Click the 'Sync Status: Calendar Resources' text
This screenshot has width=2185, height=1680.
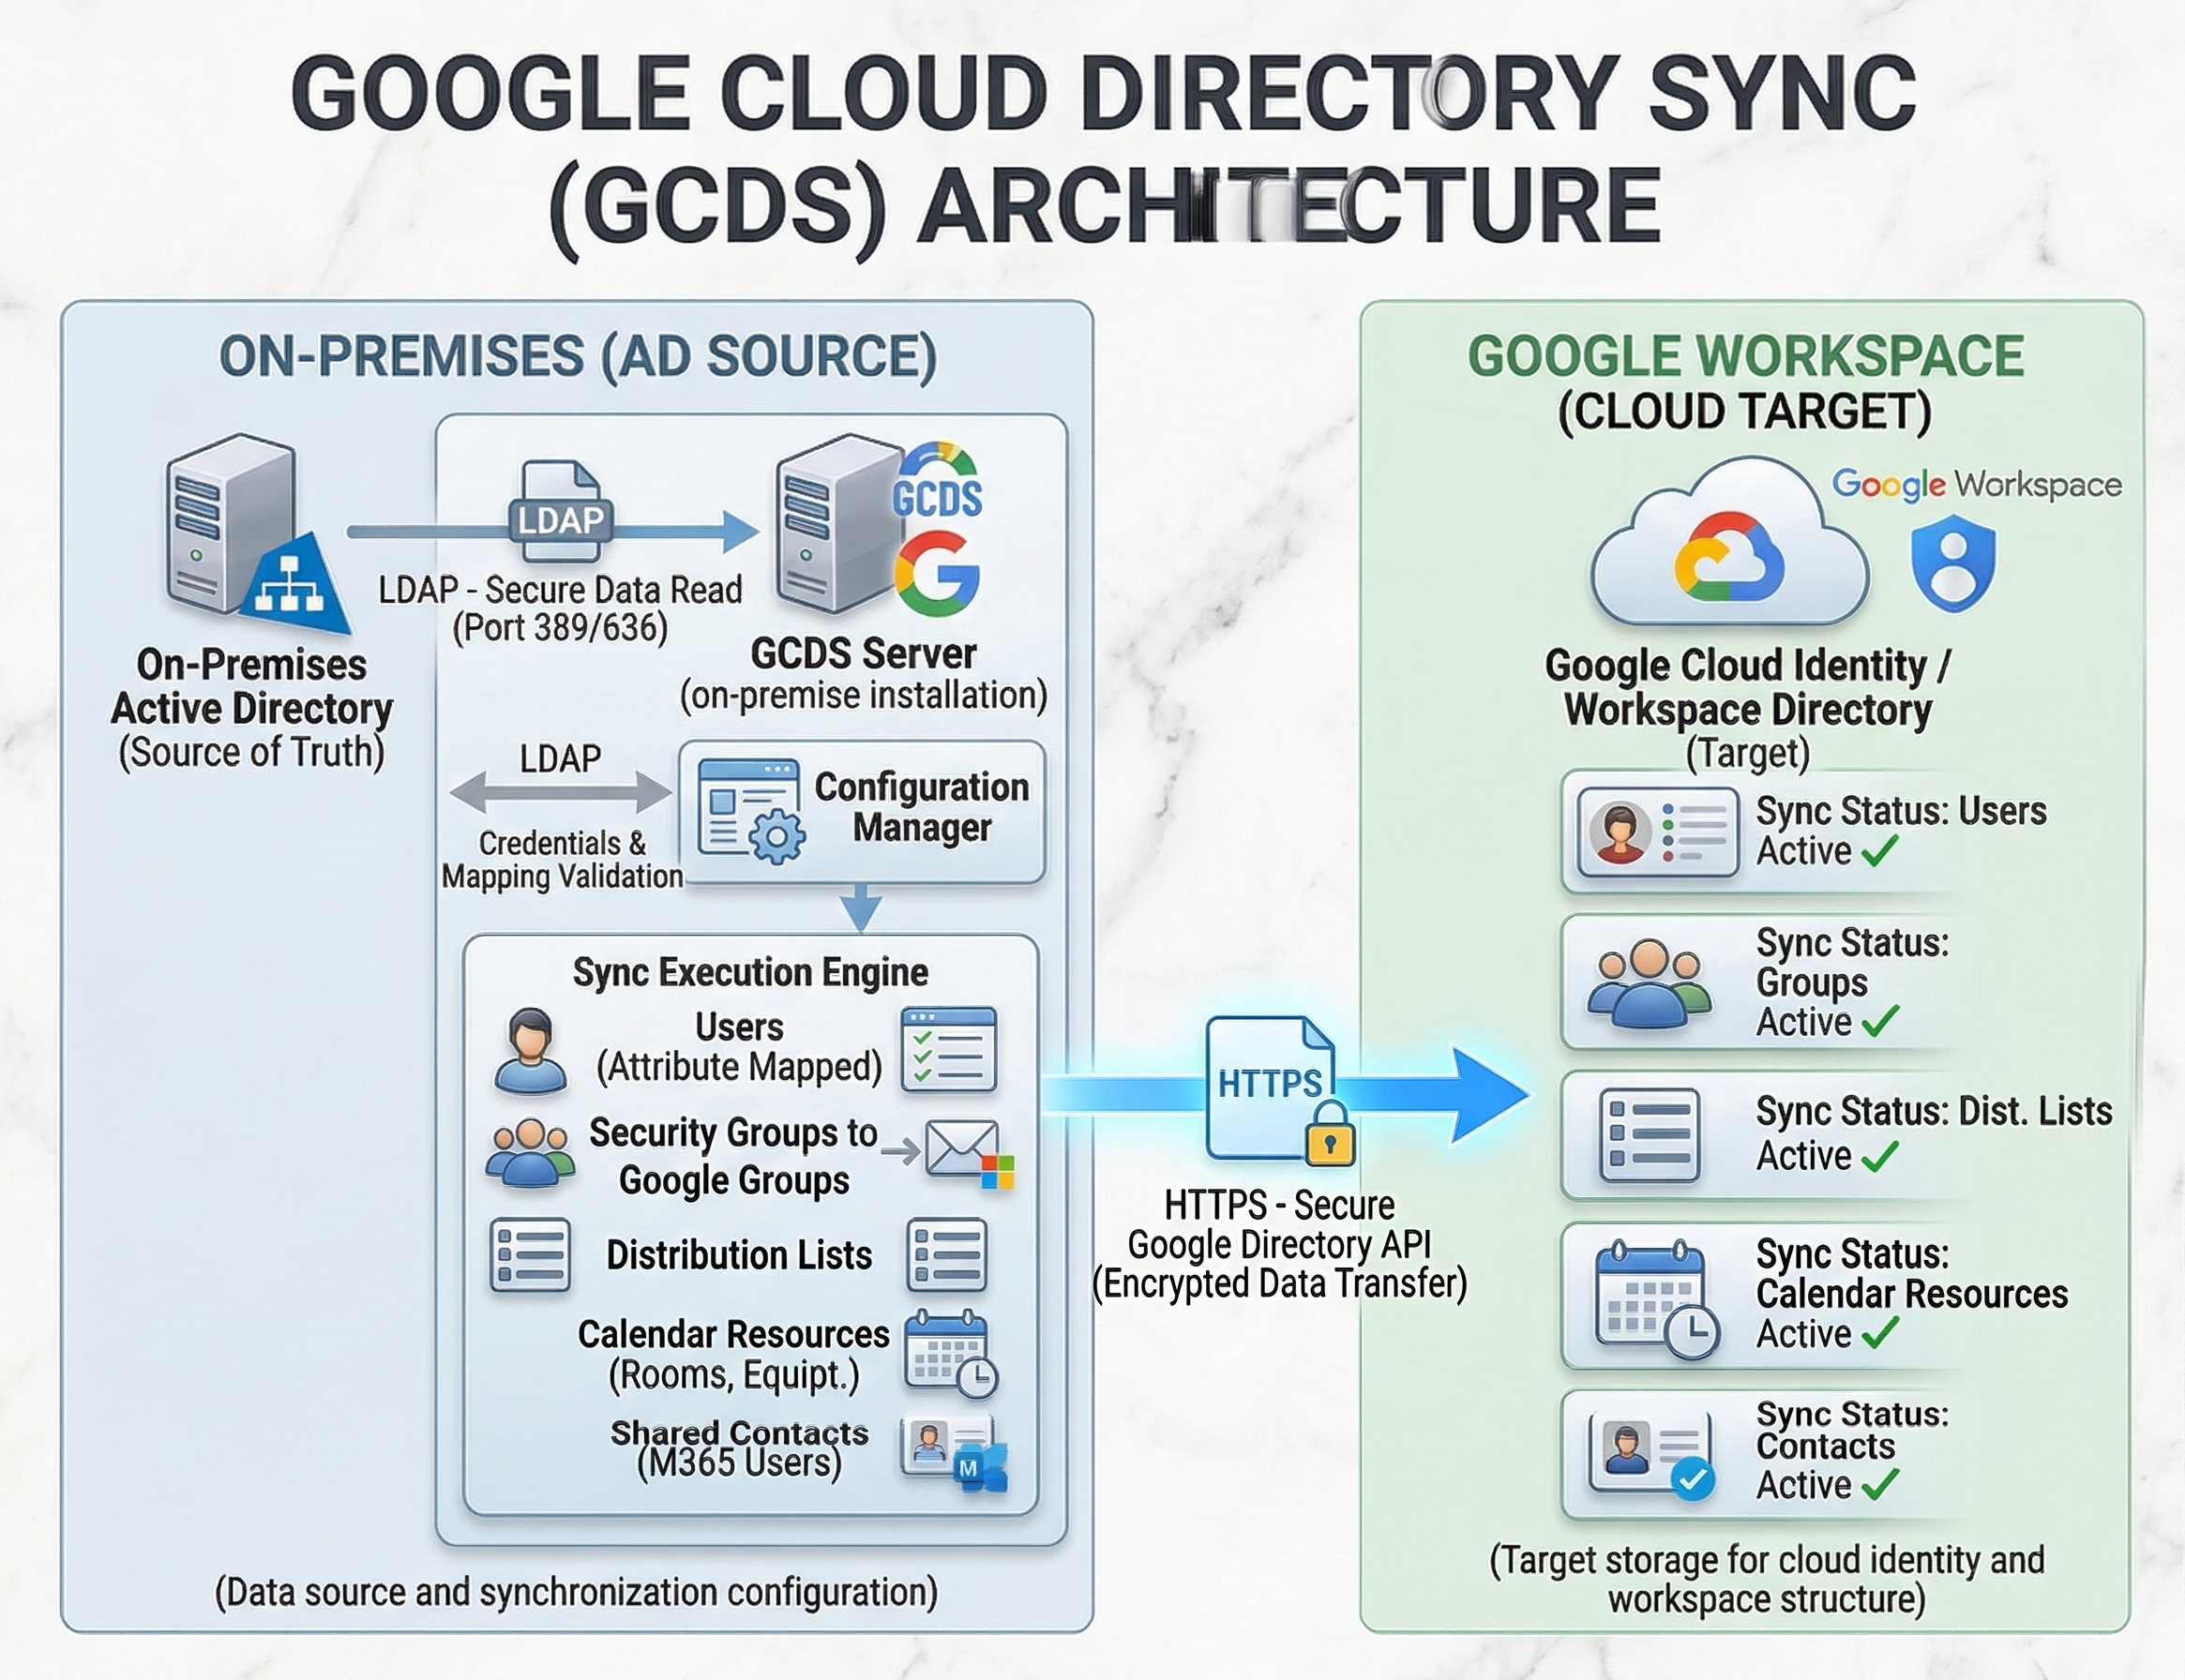tap(1912, 1274)
